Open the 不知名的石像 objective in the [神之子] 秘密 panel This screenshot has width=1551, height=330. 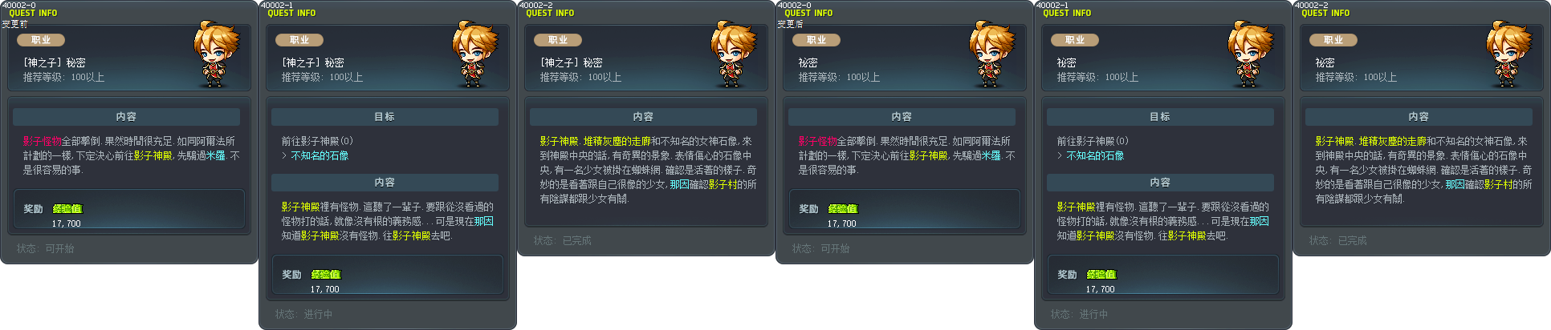point(320,156)
